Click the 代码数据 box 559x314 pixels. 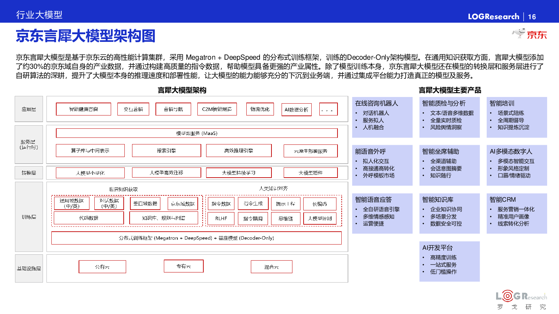coord(89,218)
